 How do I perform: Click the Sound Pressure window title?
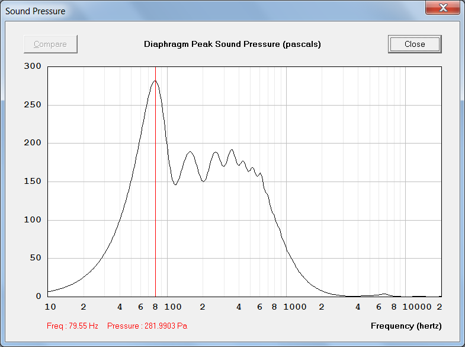[x=36, y=11]
